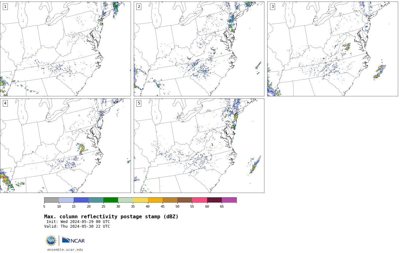The image size is (401, 253).
Task: Click the 'Init: Wed 2024-05-29 00 UTC' text
Action: point(78,222)
